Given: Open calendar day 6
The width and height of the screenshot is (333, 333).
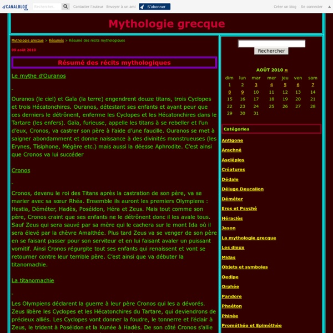Looking at the screenshot, I should coord(298,85).
